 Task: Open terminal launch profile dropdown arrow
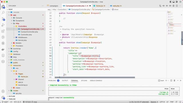tap(168, 81)
